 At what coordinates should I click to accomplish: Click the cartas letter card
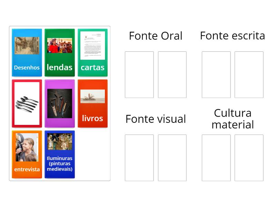click(x=92, y=52)
